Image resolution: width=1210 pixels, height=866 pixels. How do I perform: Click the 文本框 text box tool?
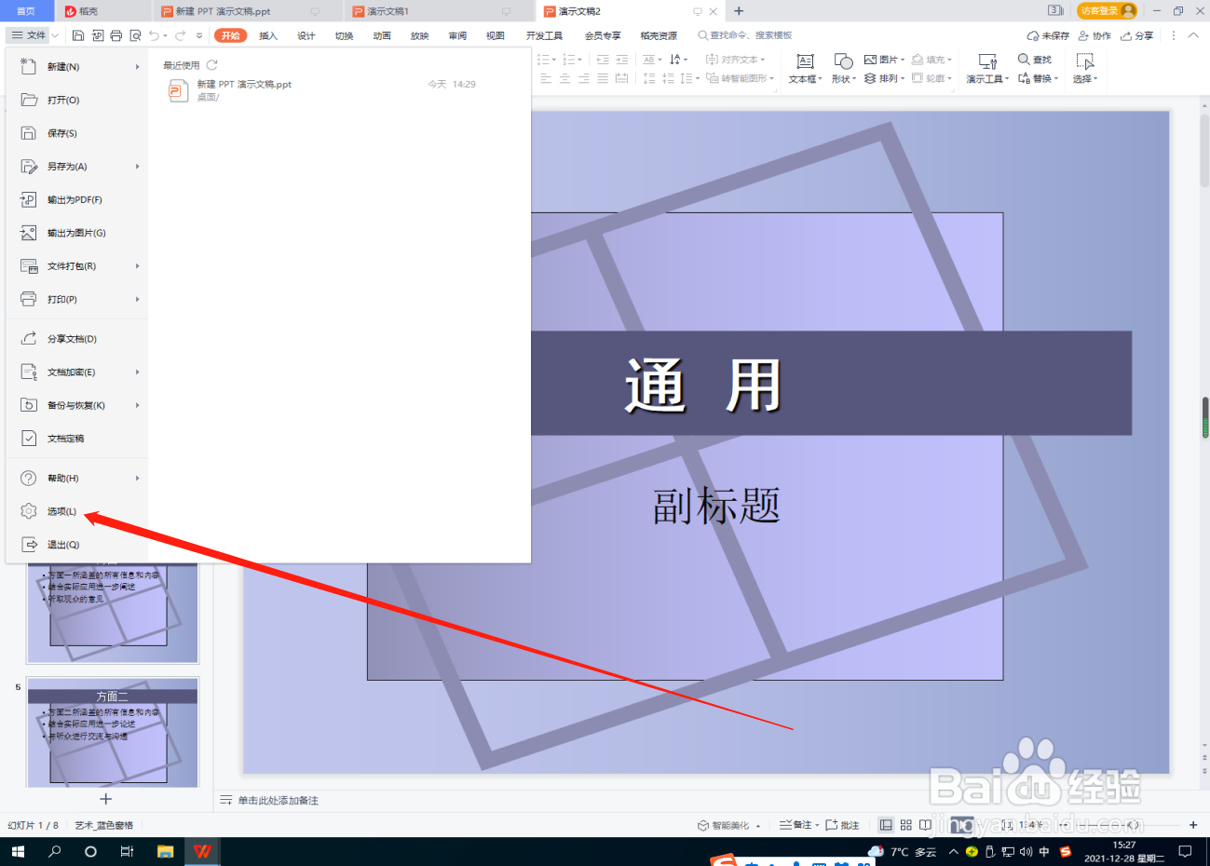(806, 69)
